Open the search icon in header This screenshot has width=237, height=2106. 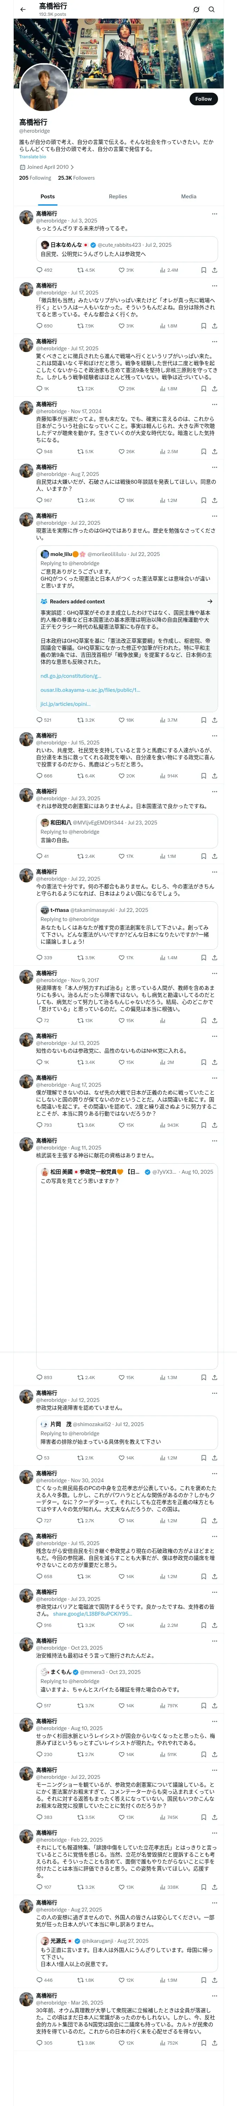click(212, 9)
